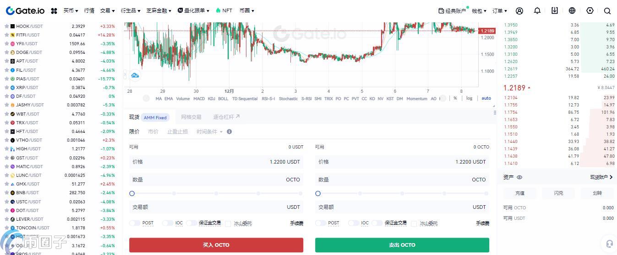Enable the IOC switch in the sell form
617x255 pixels.
(x=354, y=223)
